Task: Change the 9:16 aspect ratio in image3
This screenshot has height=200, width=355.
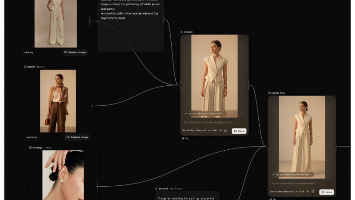Action: (x=214, y=130)
